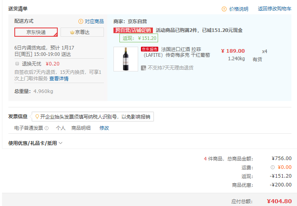Click the 商家: 京东自营 label

pos(130,22)
